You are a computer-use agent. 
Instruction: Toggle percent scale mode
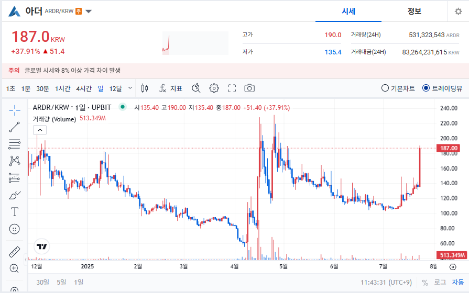425,282
